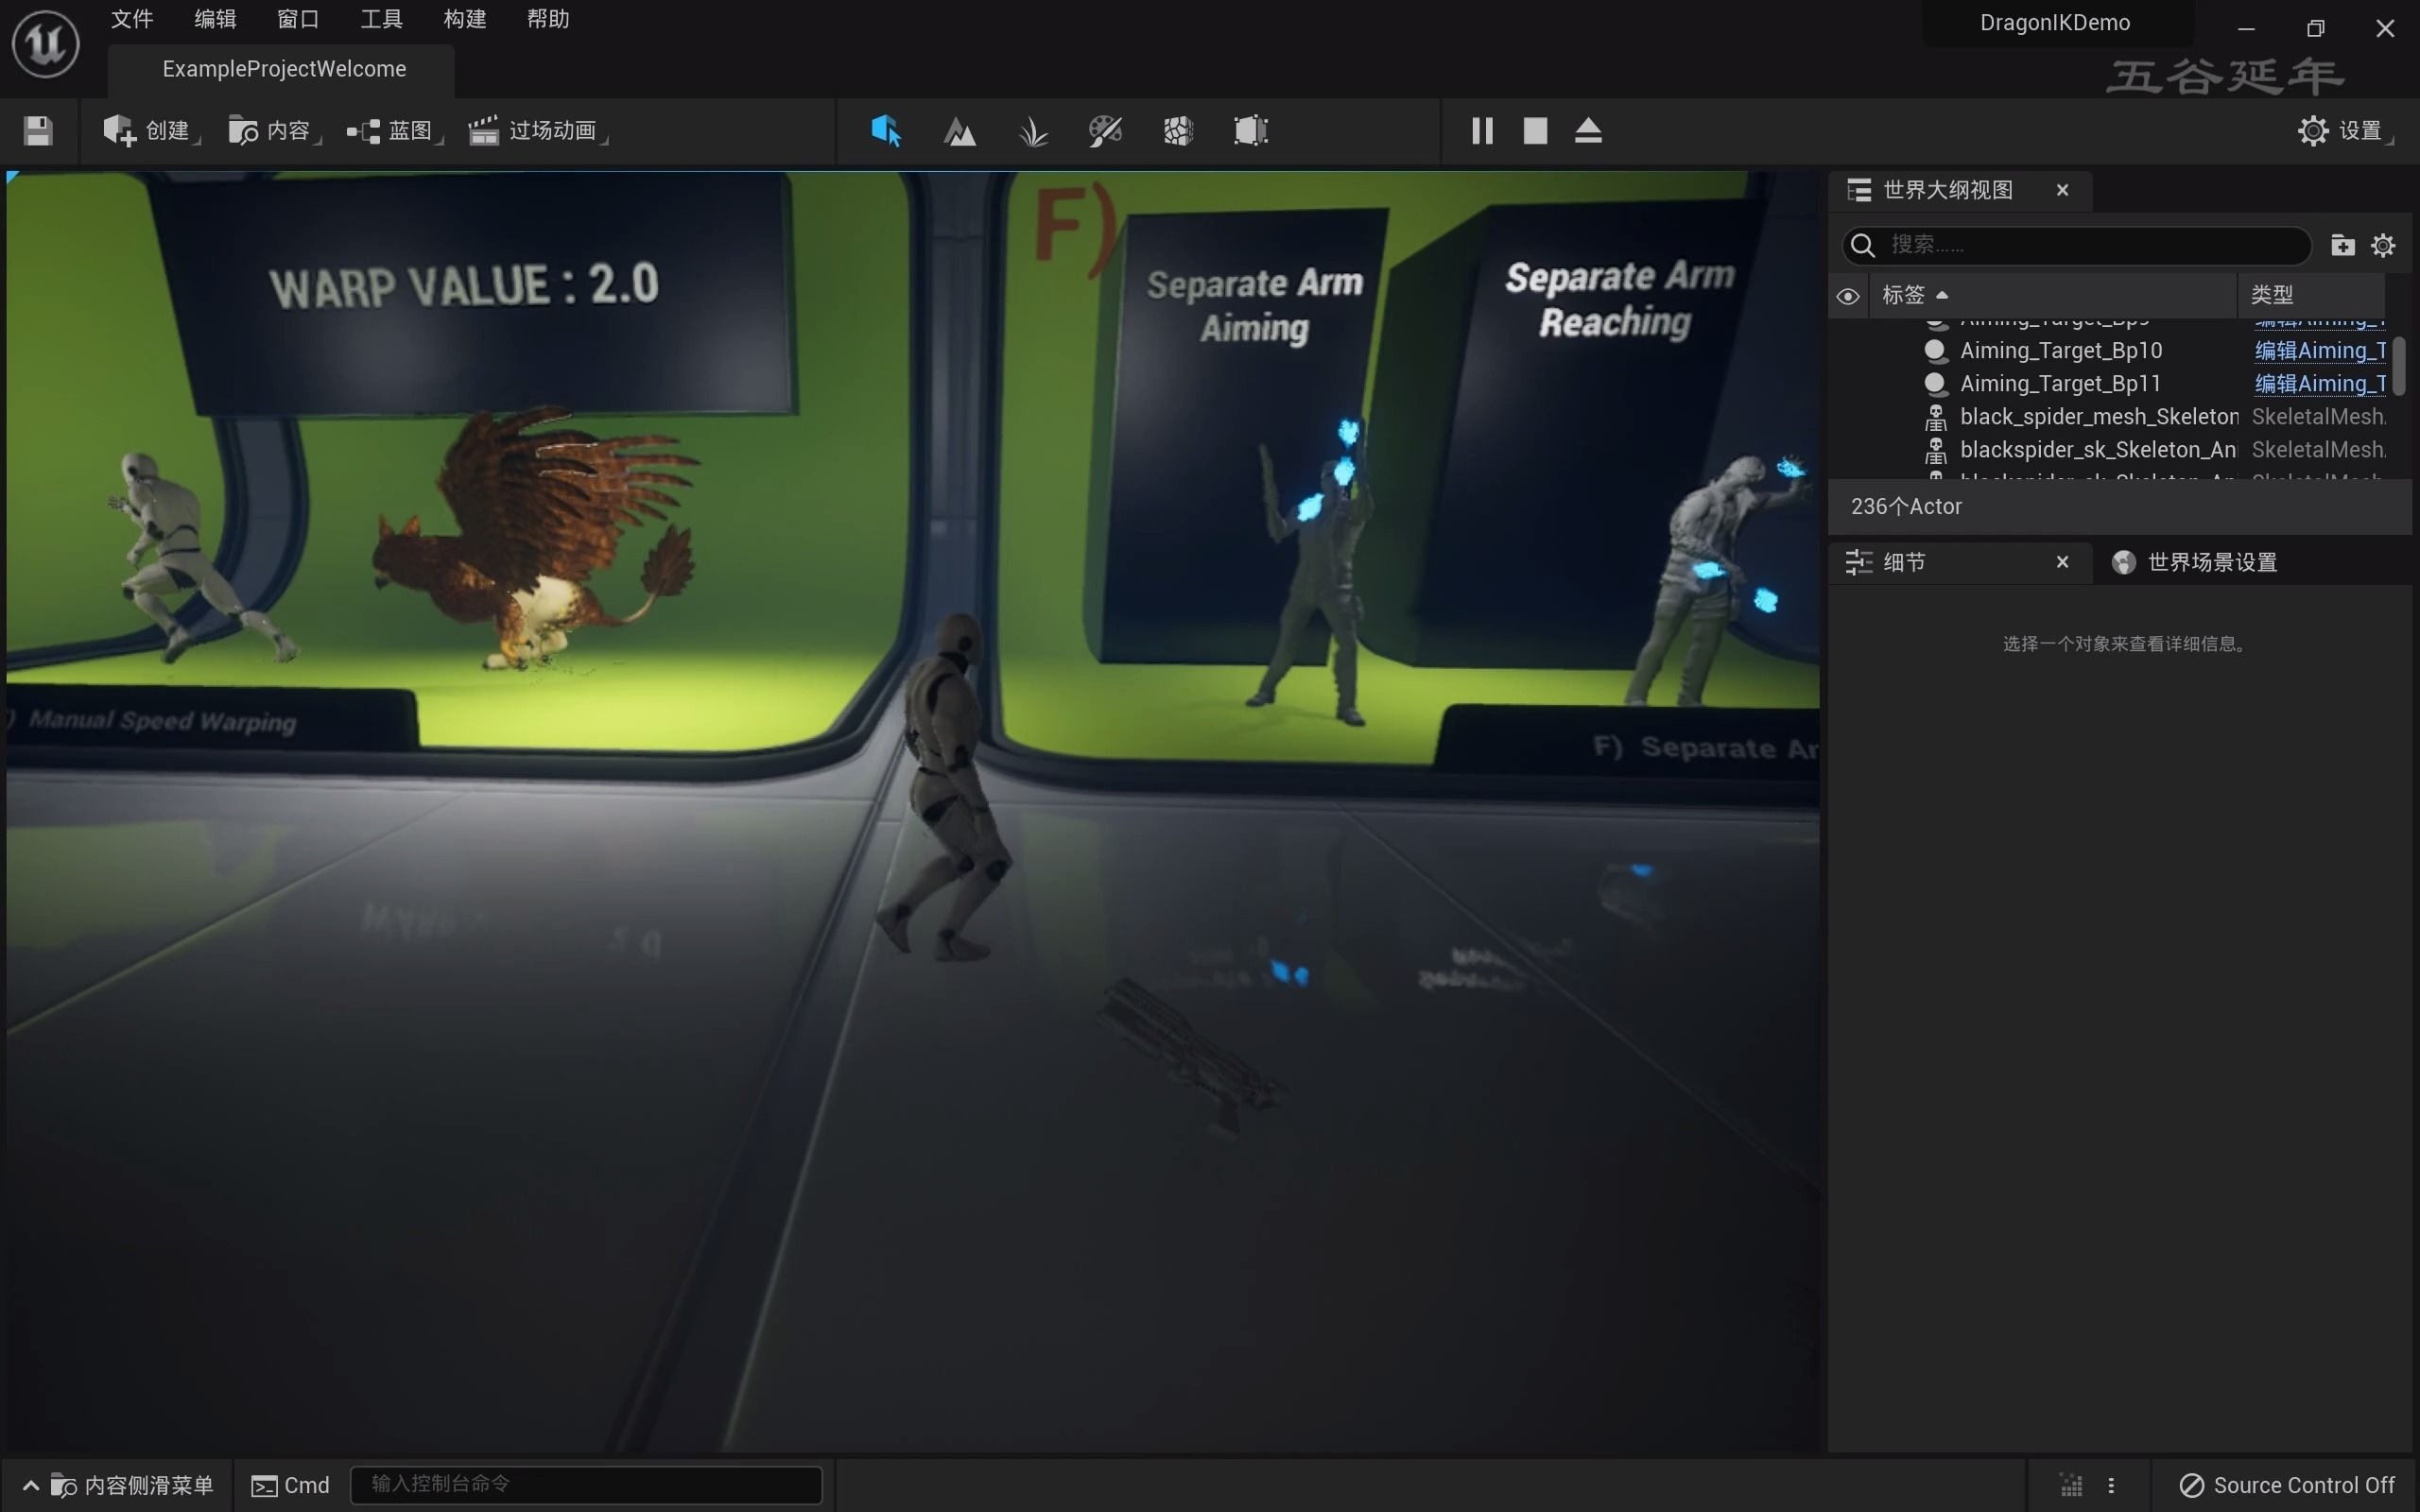This screenshot has height=1512, width=2420.
Task: Pause the play-in-editor simulation
Action: coord(1482,131)
